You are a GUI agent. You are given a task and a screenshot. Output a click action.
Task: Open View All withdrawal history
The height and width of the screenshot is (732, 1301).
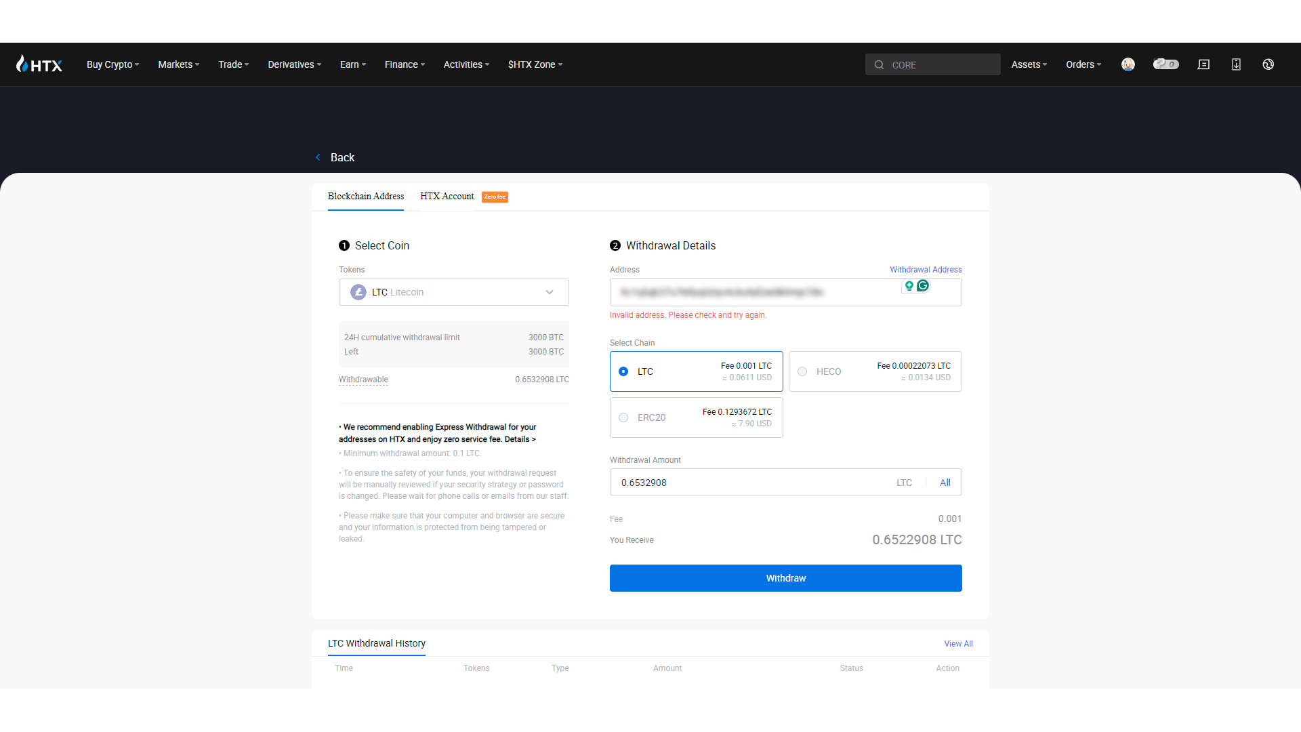click(959, 644)
